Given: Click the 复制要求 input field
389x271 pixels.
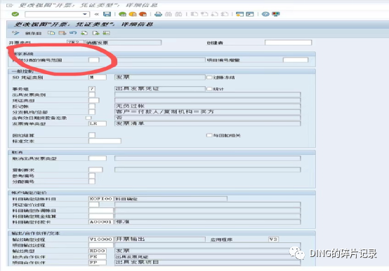Looking at the screenshot, I should 95,169.
